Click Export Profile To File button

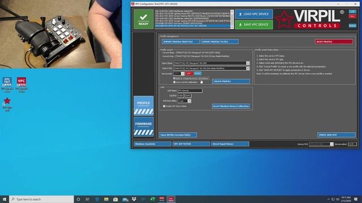219,42
